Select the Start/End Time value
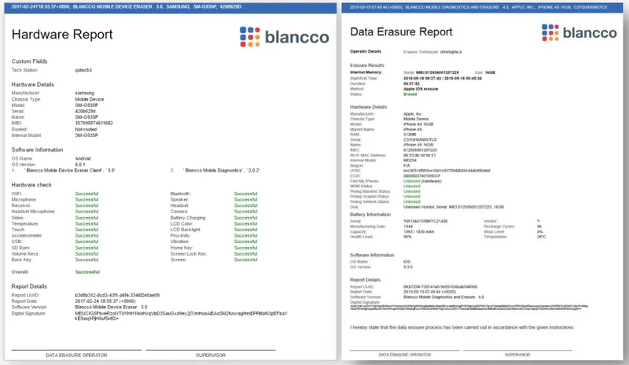This screenshot has width=629, height=365. point(443,79)
